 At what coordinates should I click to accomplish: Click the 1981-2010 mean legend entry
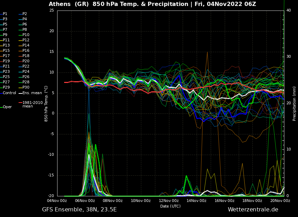tap(31, 104)
